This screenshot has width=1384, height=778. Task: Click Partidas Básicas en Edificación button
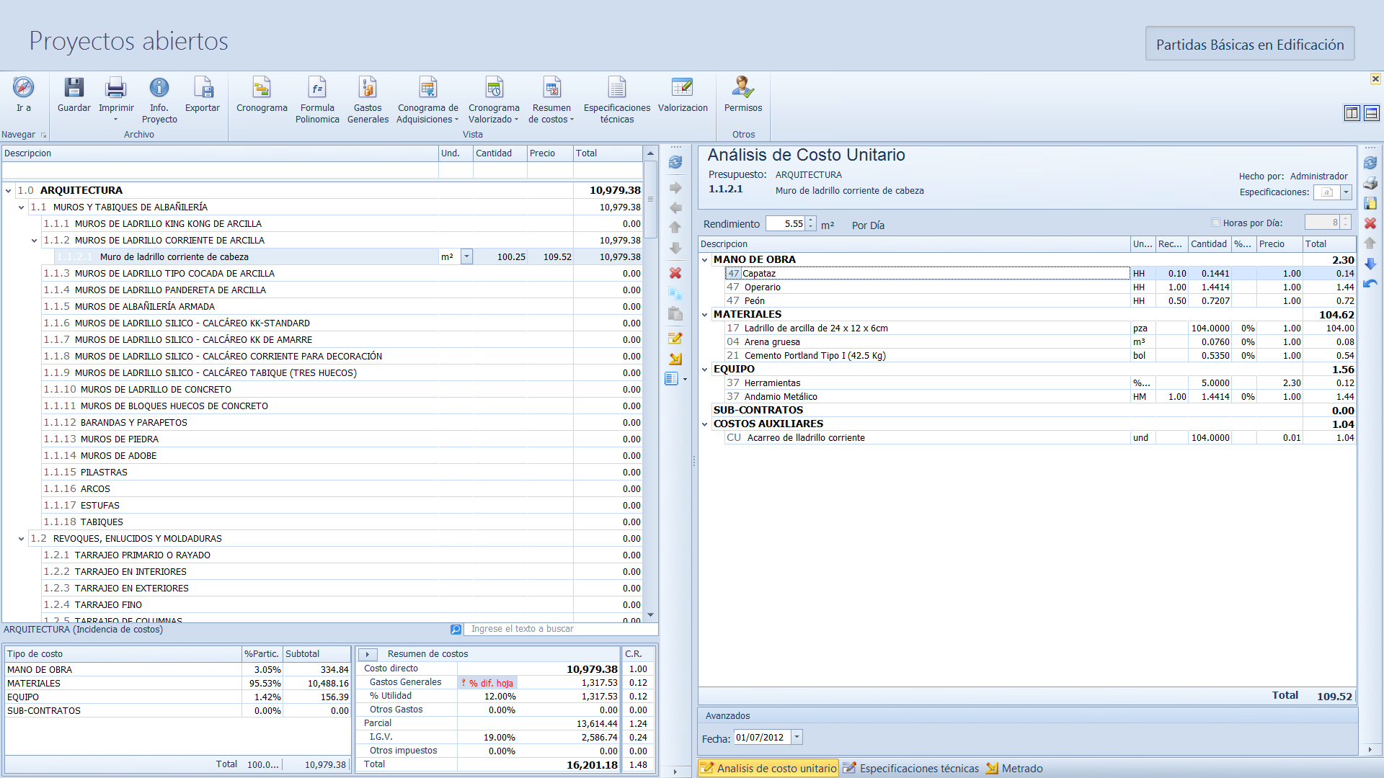[x=1249, y=44]
